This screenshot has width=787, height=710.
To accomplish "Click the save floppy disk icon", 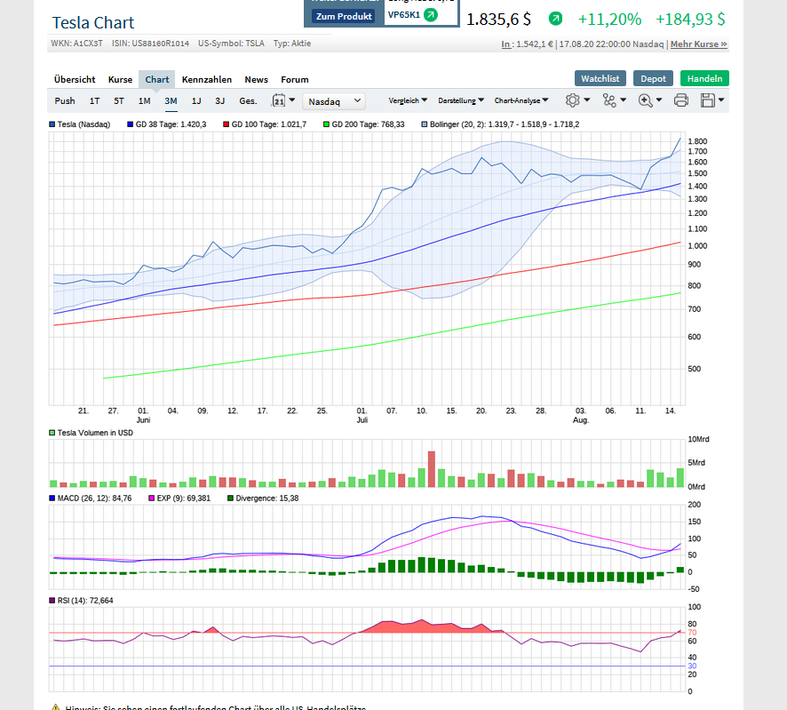I will pos(707,100).
